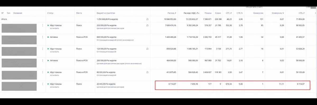Click conversion rate value 11,11
The width and height of the screenshot is (317, 105).
[282, 84]
